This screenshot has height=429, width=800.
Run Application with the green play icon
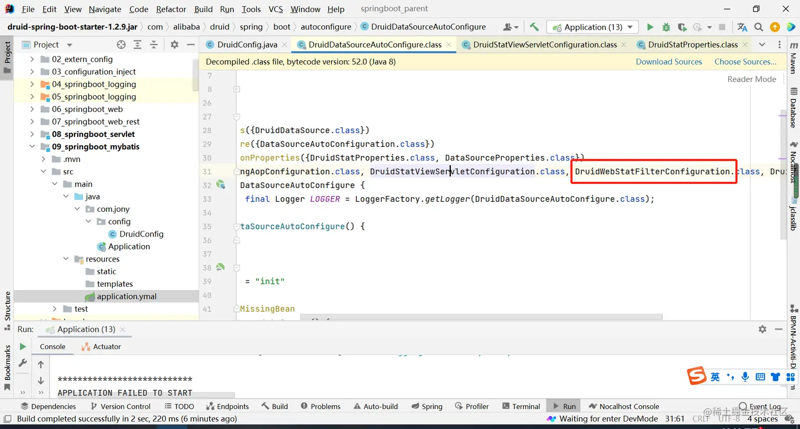click(650, 27)
